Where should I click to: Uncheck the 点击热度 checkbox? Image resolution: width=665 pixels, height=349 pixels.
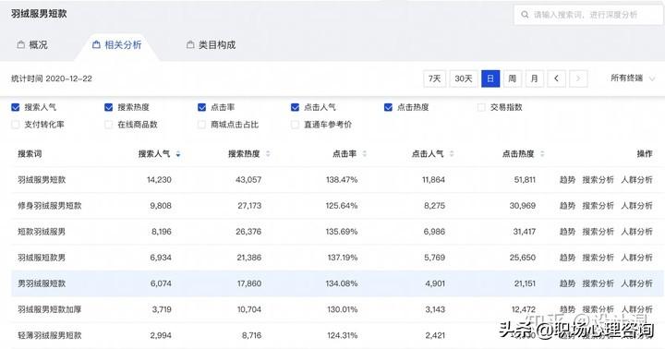(x=388, y=107)
